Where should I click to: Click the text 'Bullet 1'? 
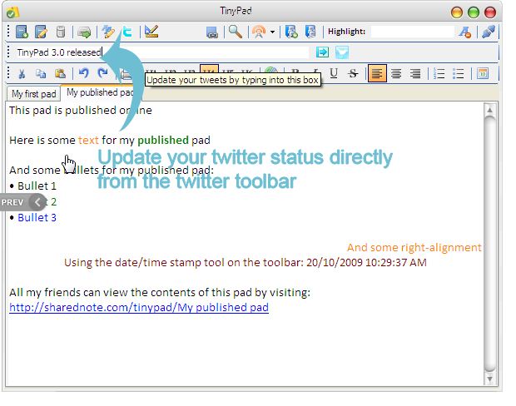coord(37,186)
